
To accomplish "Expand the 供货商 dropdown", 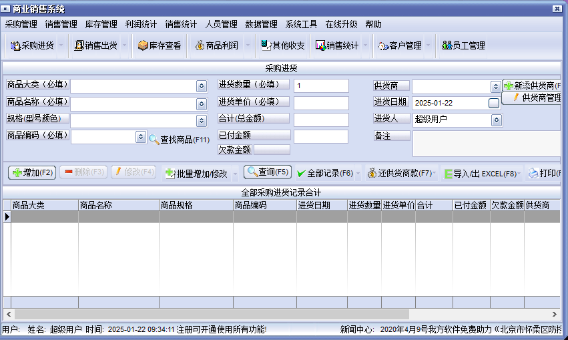I will (496, 87).
